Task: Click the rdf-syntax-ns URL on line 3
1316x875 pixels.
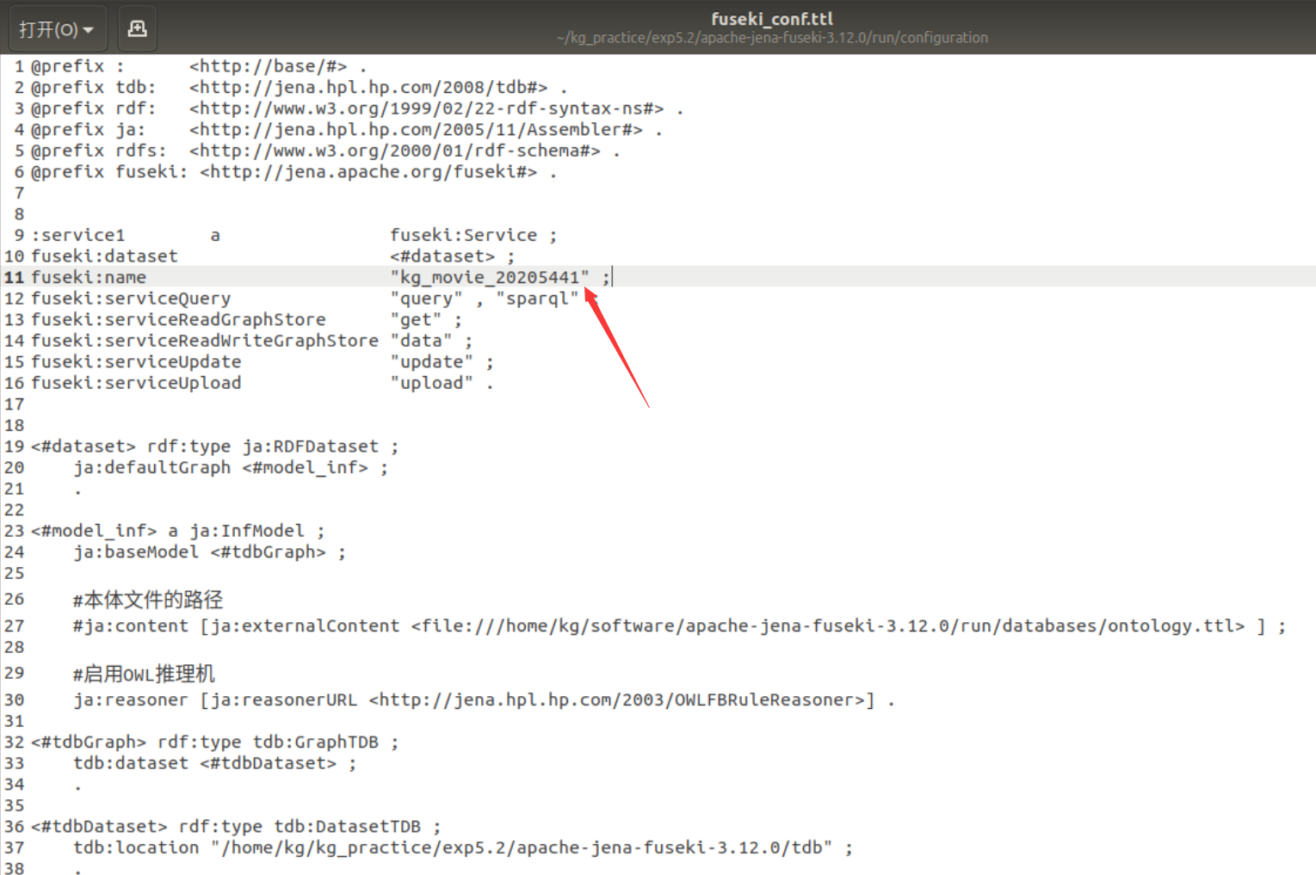Action: point(426,108)
